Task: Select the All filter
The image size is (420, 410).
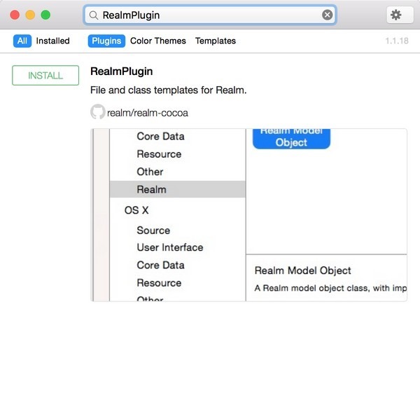Action: click(22, 41)
